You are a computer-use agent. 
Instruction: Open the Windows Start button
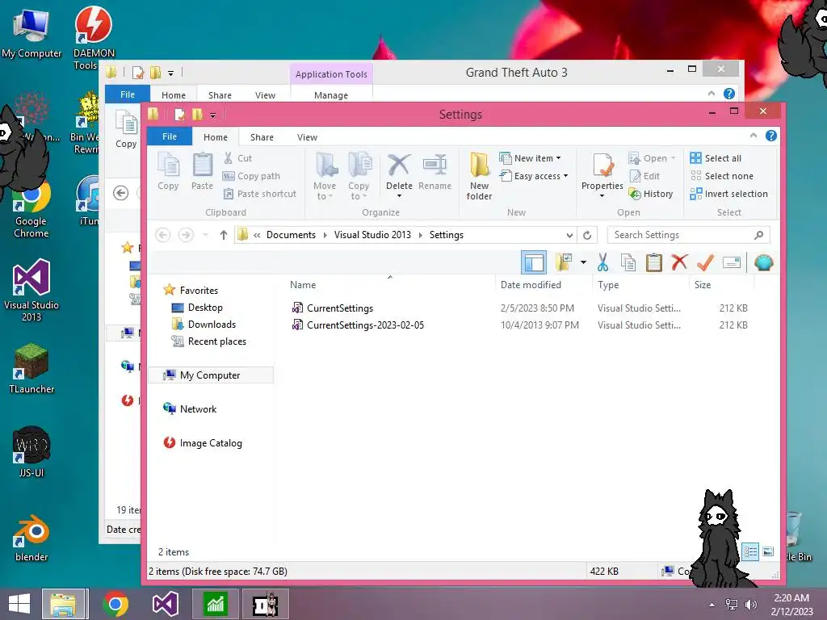click(19, 604)
